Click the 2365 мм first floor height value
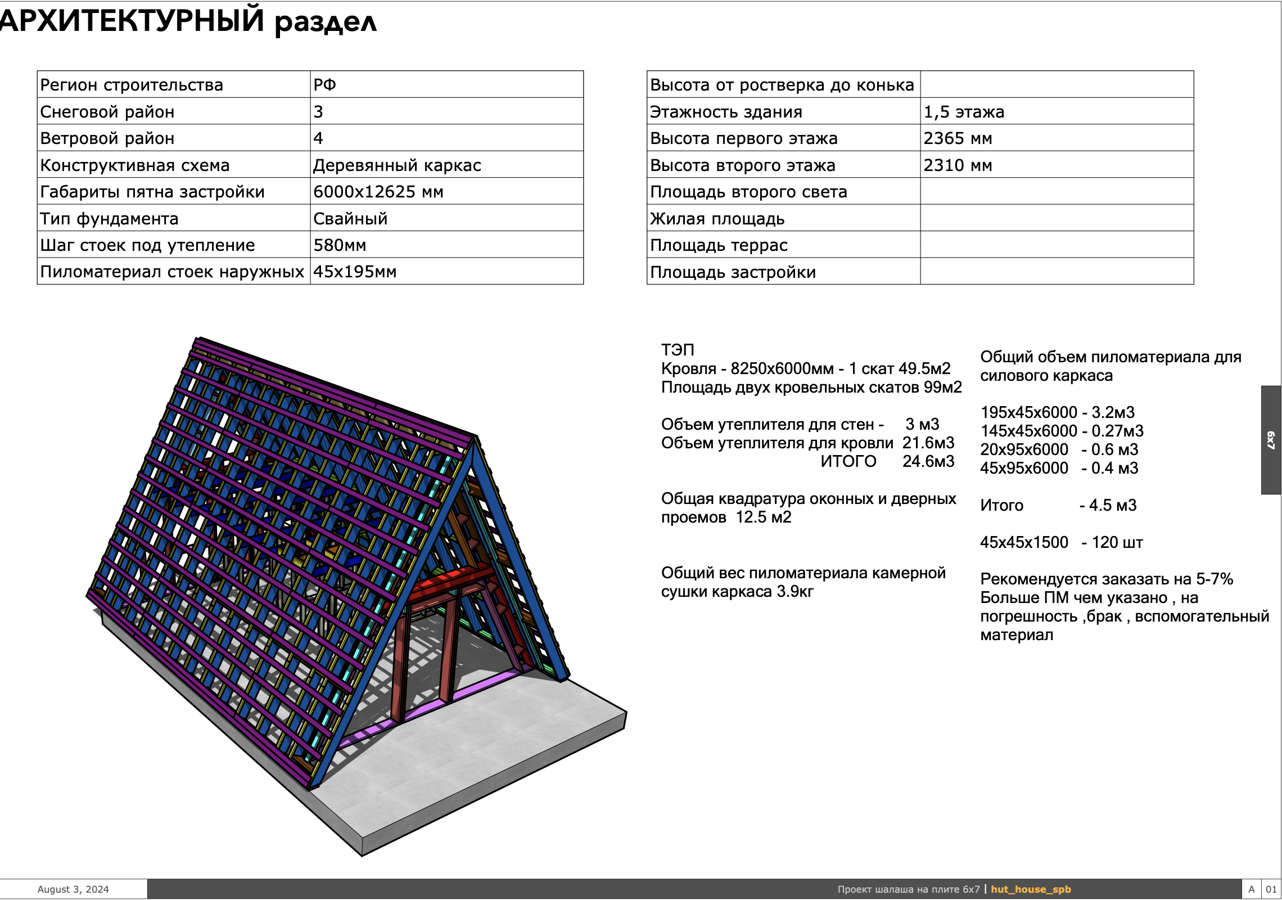This screenshot has height=900, width=1282. click(957, 138)
